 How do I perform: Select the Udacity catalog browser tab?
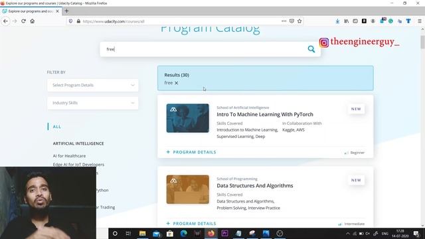(31, 11)
